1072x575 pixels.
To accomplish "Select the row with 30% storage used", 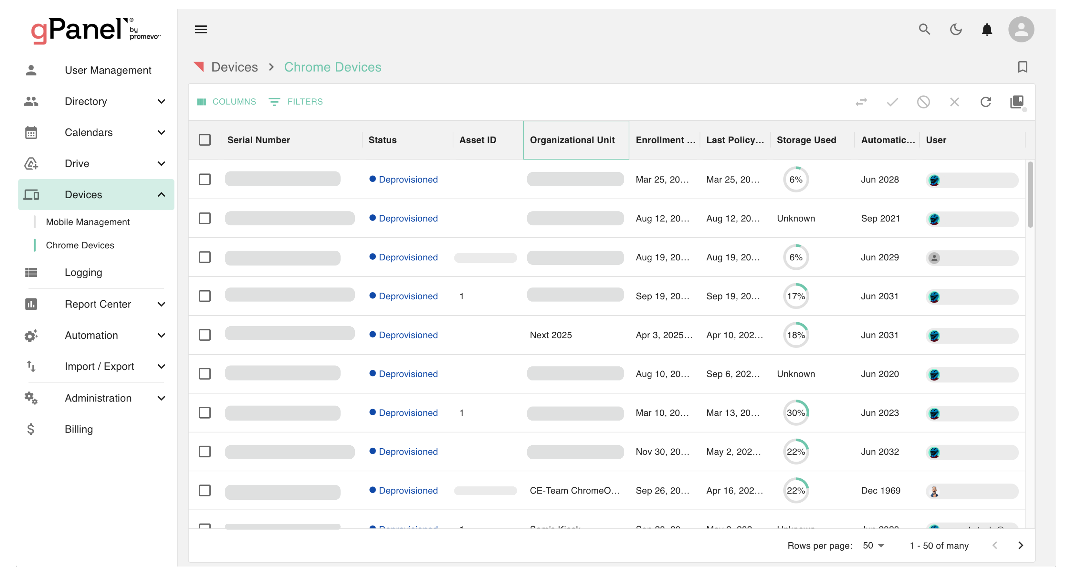I will pyautogui.click(x=205, y=413).
